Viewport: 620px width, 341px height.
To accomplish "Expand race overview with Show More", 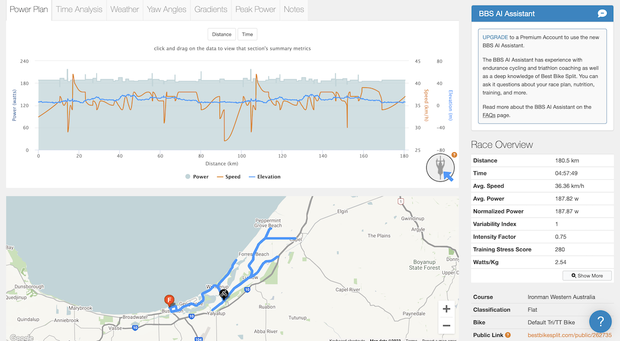I will [587, 276].
